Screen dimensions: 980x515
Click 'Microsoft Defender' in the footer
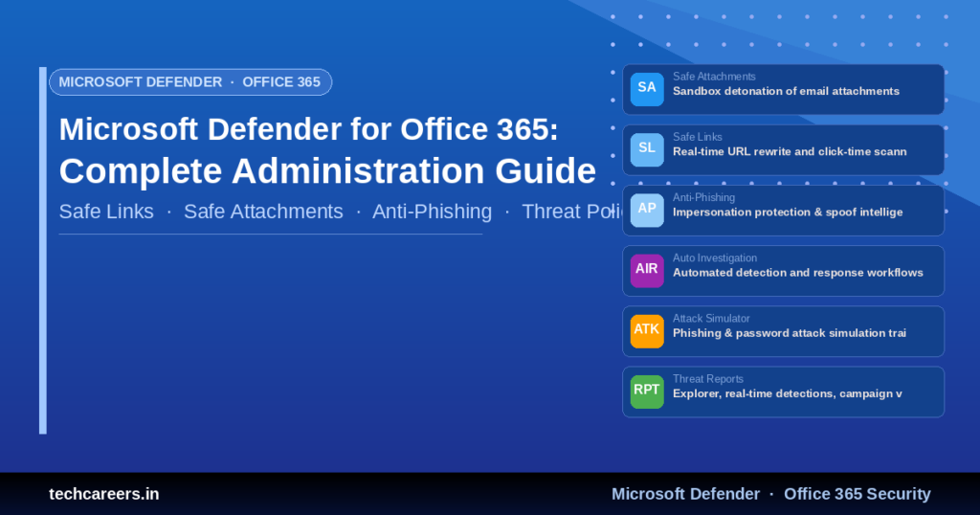pos(685,494)
